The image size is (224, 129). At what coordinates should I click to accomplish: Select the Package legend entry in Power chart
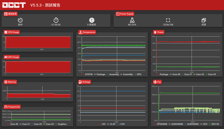click(163, 74)
